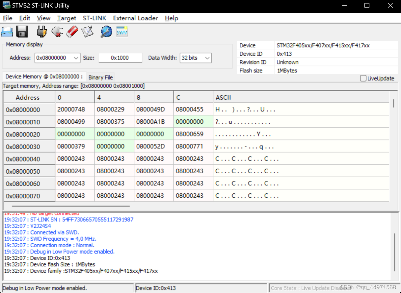Select memory cell 08000455
Viewport: 401px width, 293px height.
[193, 110]
